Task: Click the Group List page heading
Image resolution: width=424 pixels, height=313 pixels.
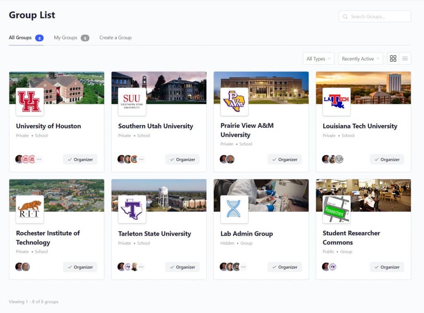Action: coord(32,15)
